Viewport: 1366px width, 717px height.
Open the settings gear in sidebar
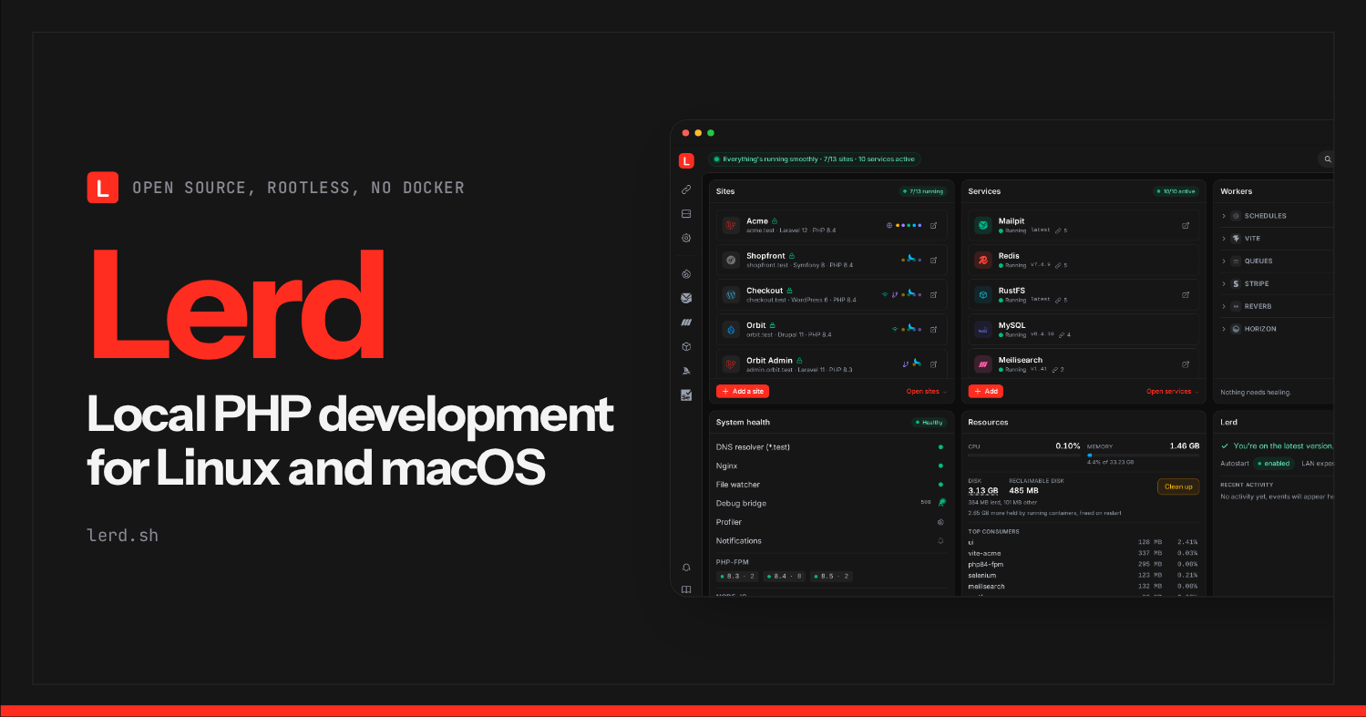pos(686,238)
